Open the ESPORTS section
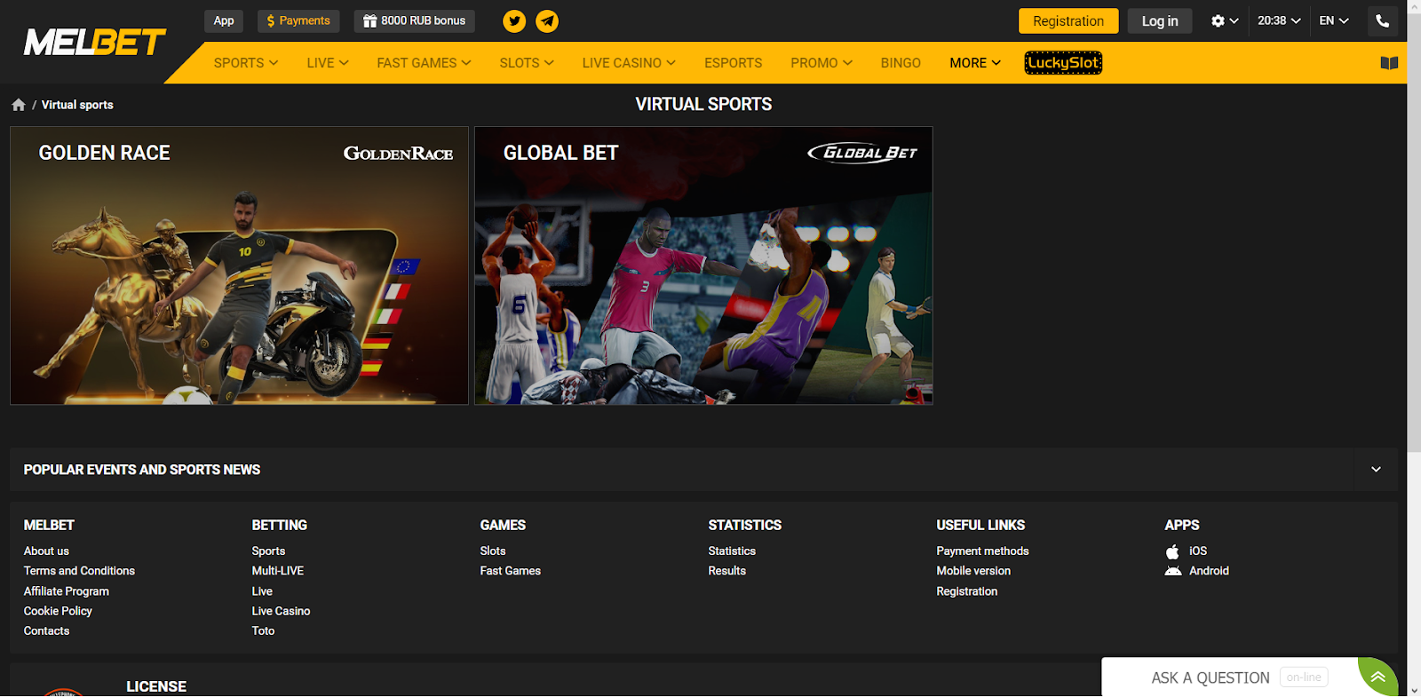Screen dimensions: 1421x697 tap(733, 63)
